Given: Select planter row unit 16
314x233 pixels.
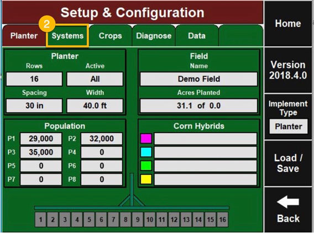Looking at the screenshot, I should (x=222, y=220).
